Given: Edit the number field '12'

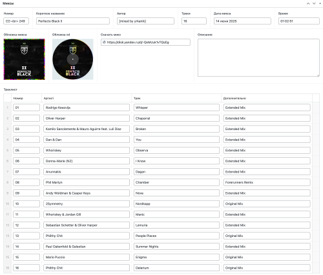Looking at the screenshot, I should click(x=26, y=225).
